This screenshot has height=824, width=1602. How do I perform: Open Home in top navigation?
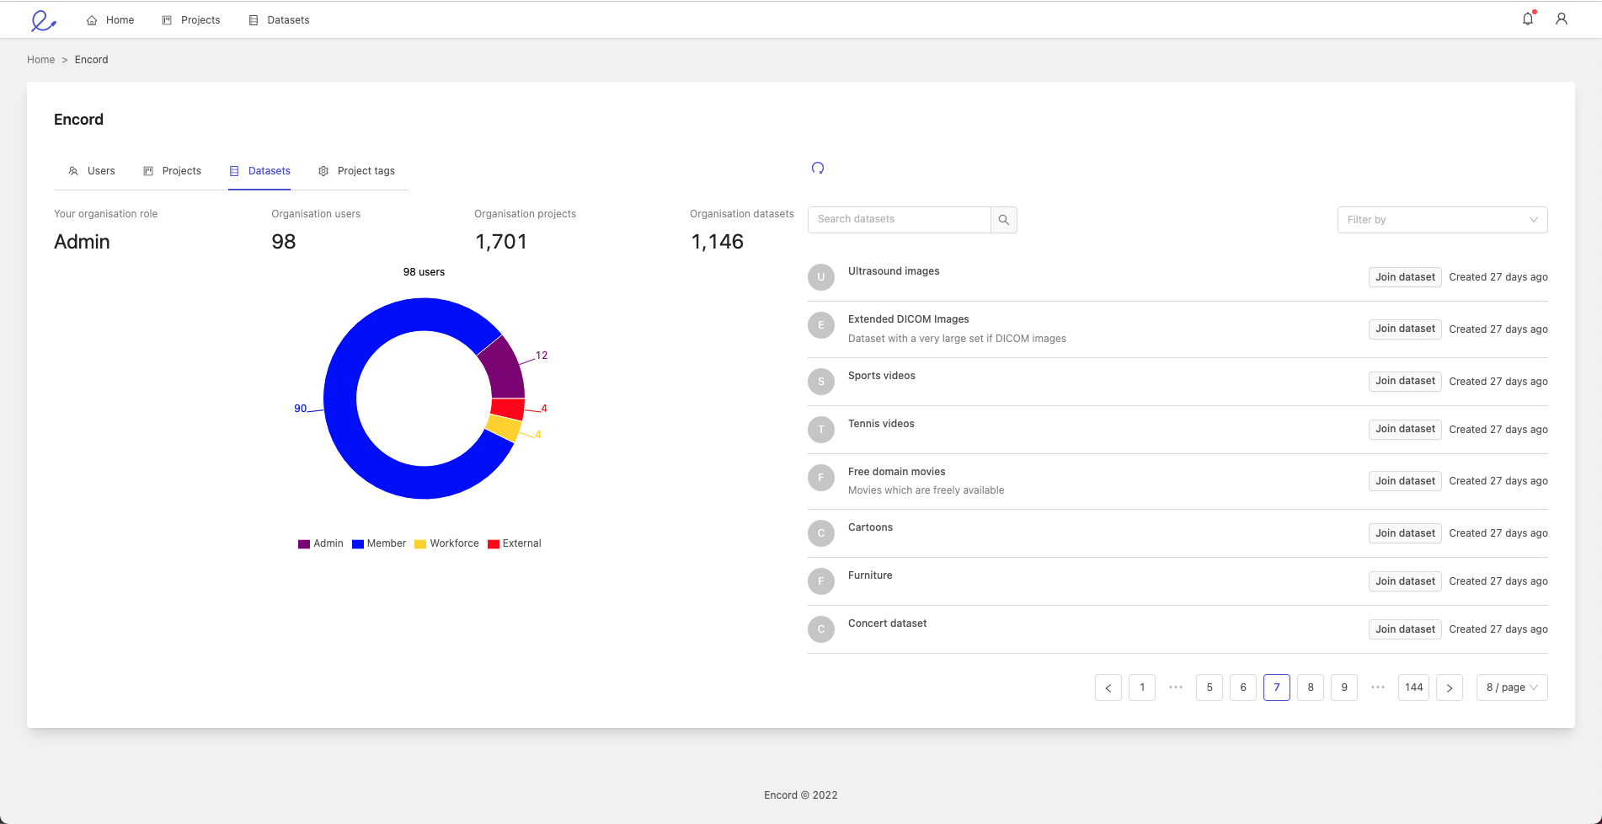[x=110, y=20]
